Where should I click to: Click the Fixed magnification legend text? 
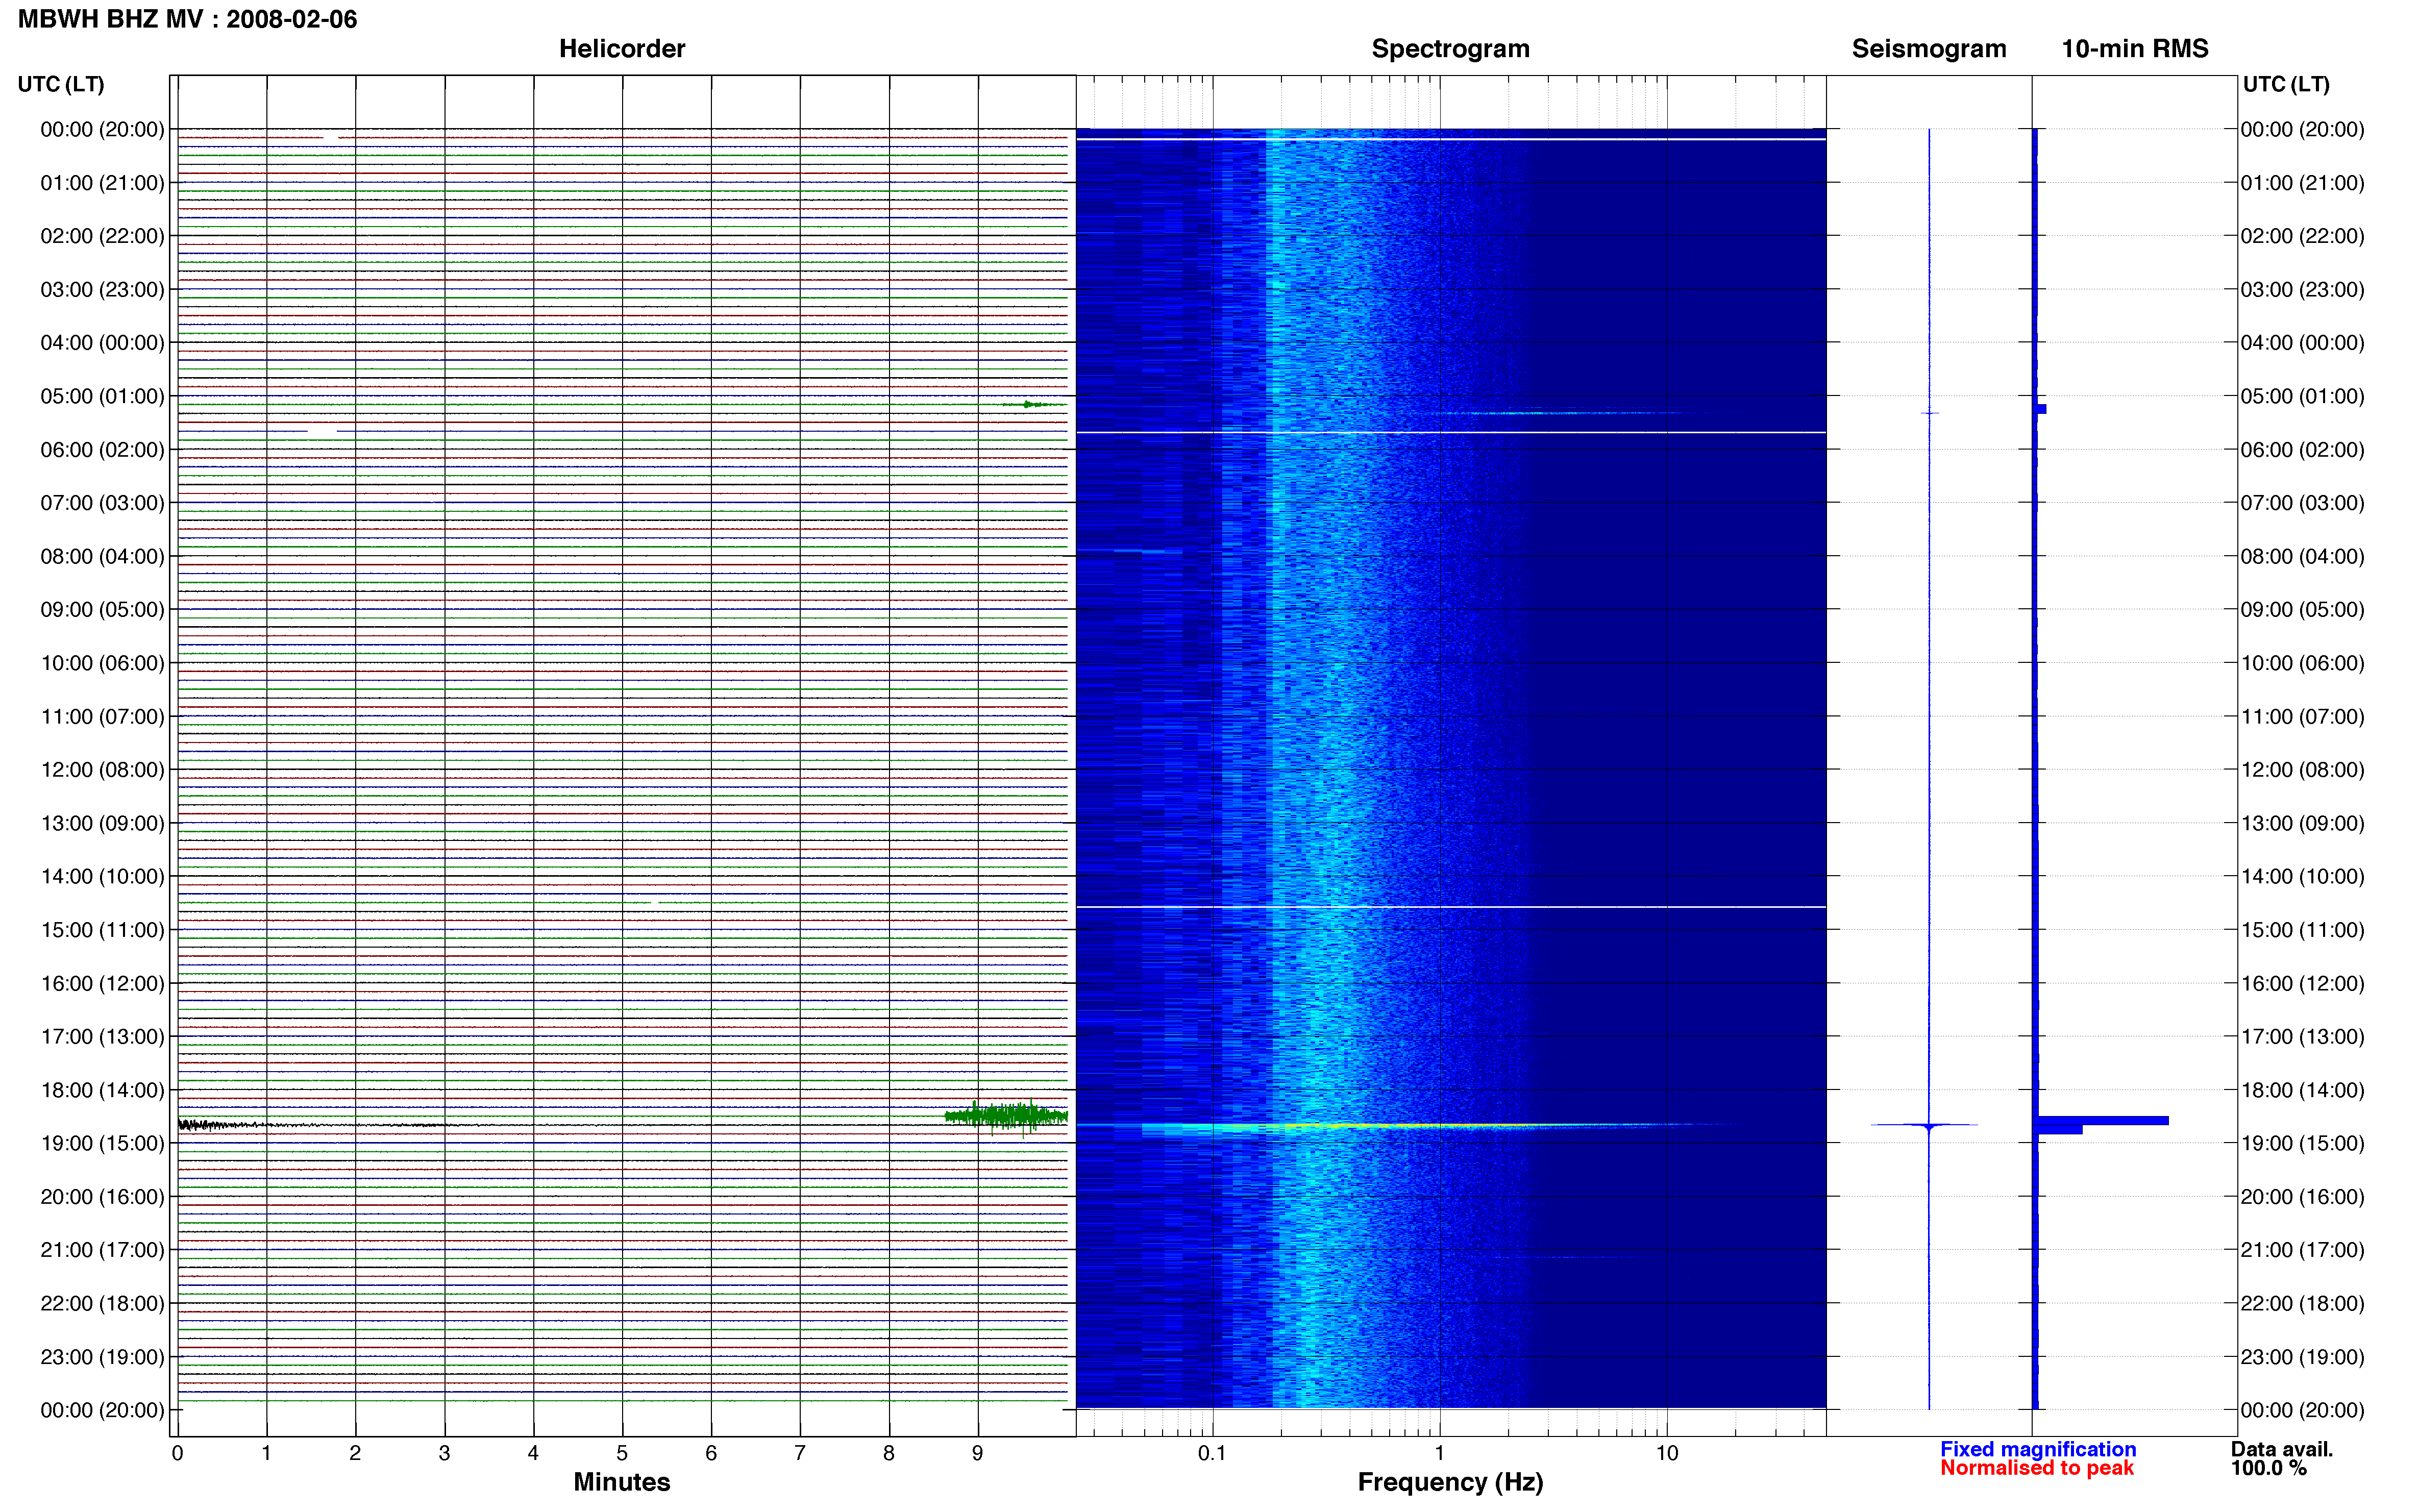[x=2037, y=1449]
